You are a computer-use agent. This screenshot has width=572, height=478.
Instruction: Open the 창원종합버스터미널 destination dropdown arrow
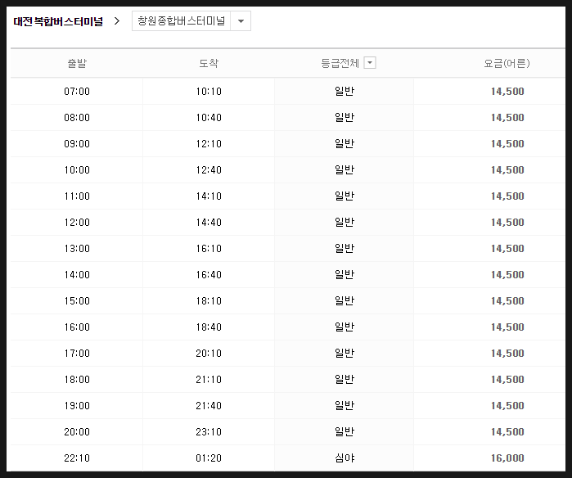(241, 21)
